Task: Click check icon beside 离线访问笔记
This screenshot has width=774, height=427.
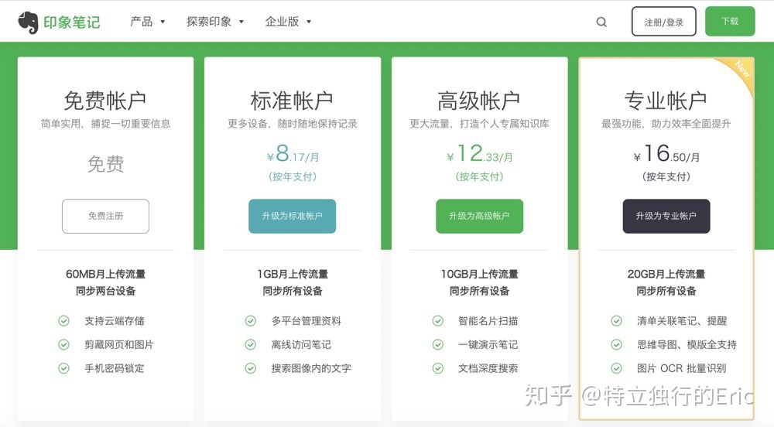Action: pyautogui.click(x=251, y=345)
